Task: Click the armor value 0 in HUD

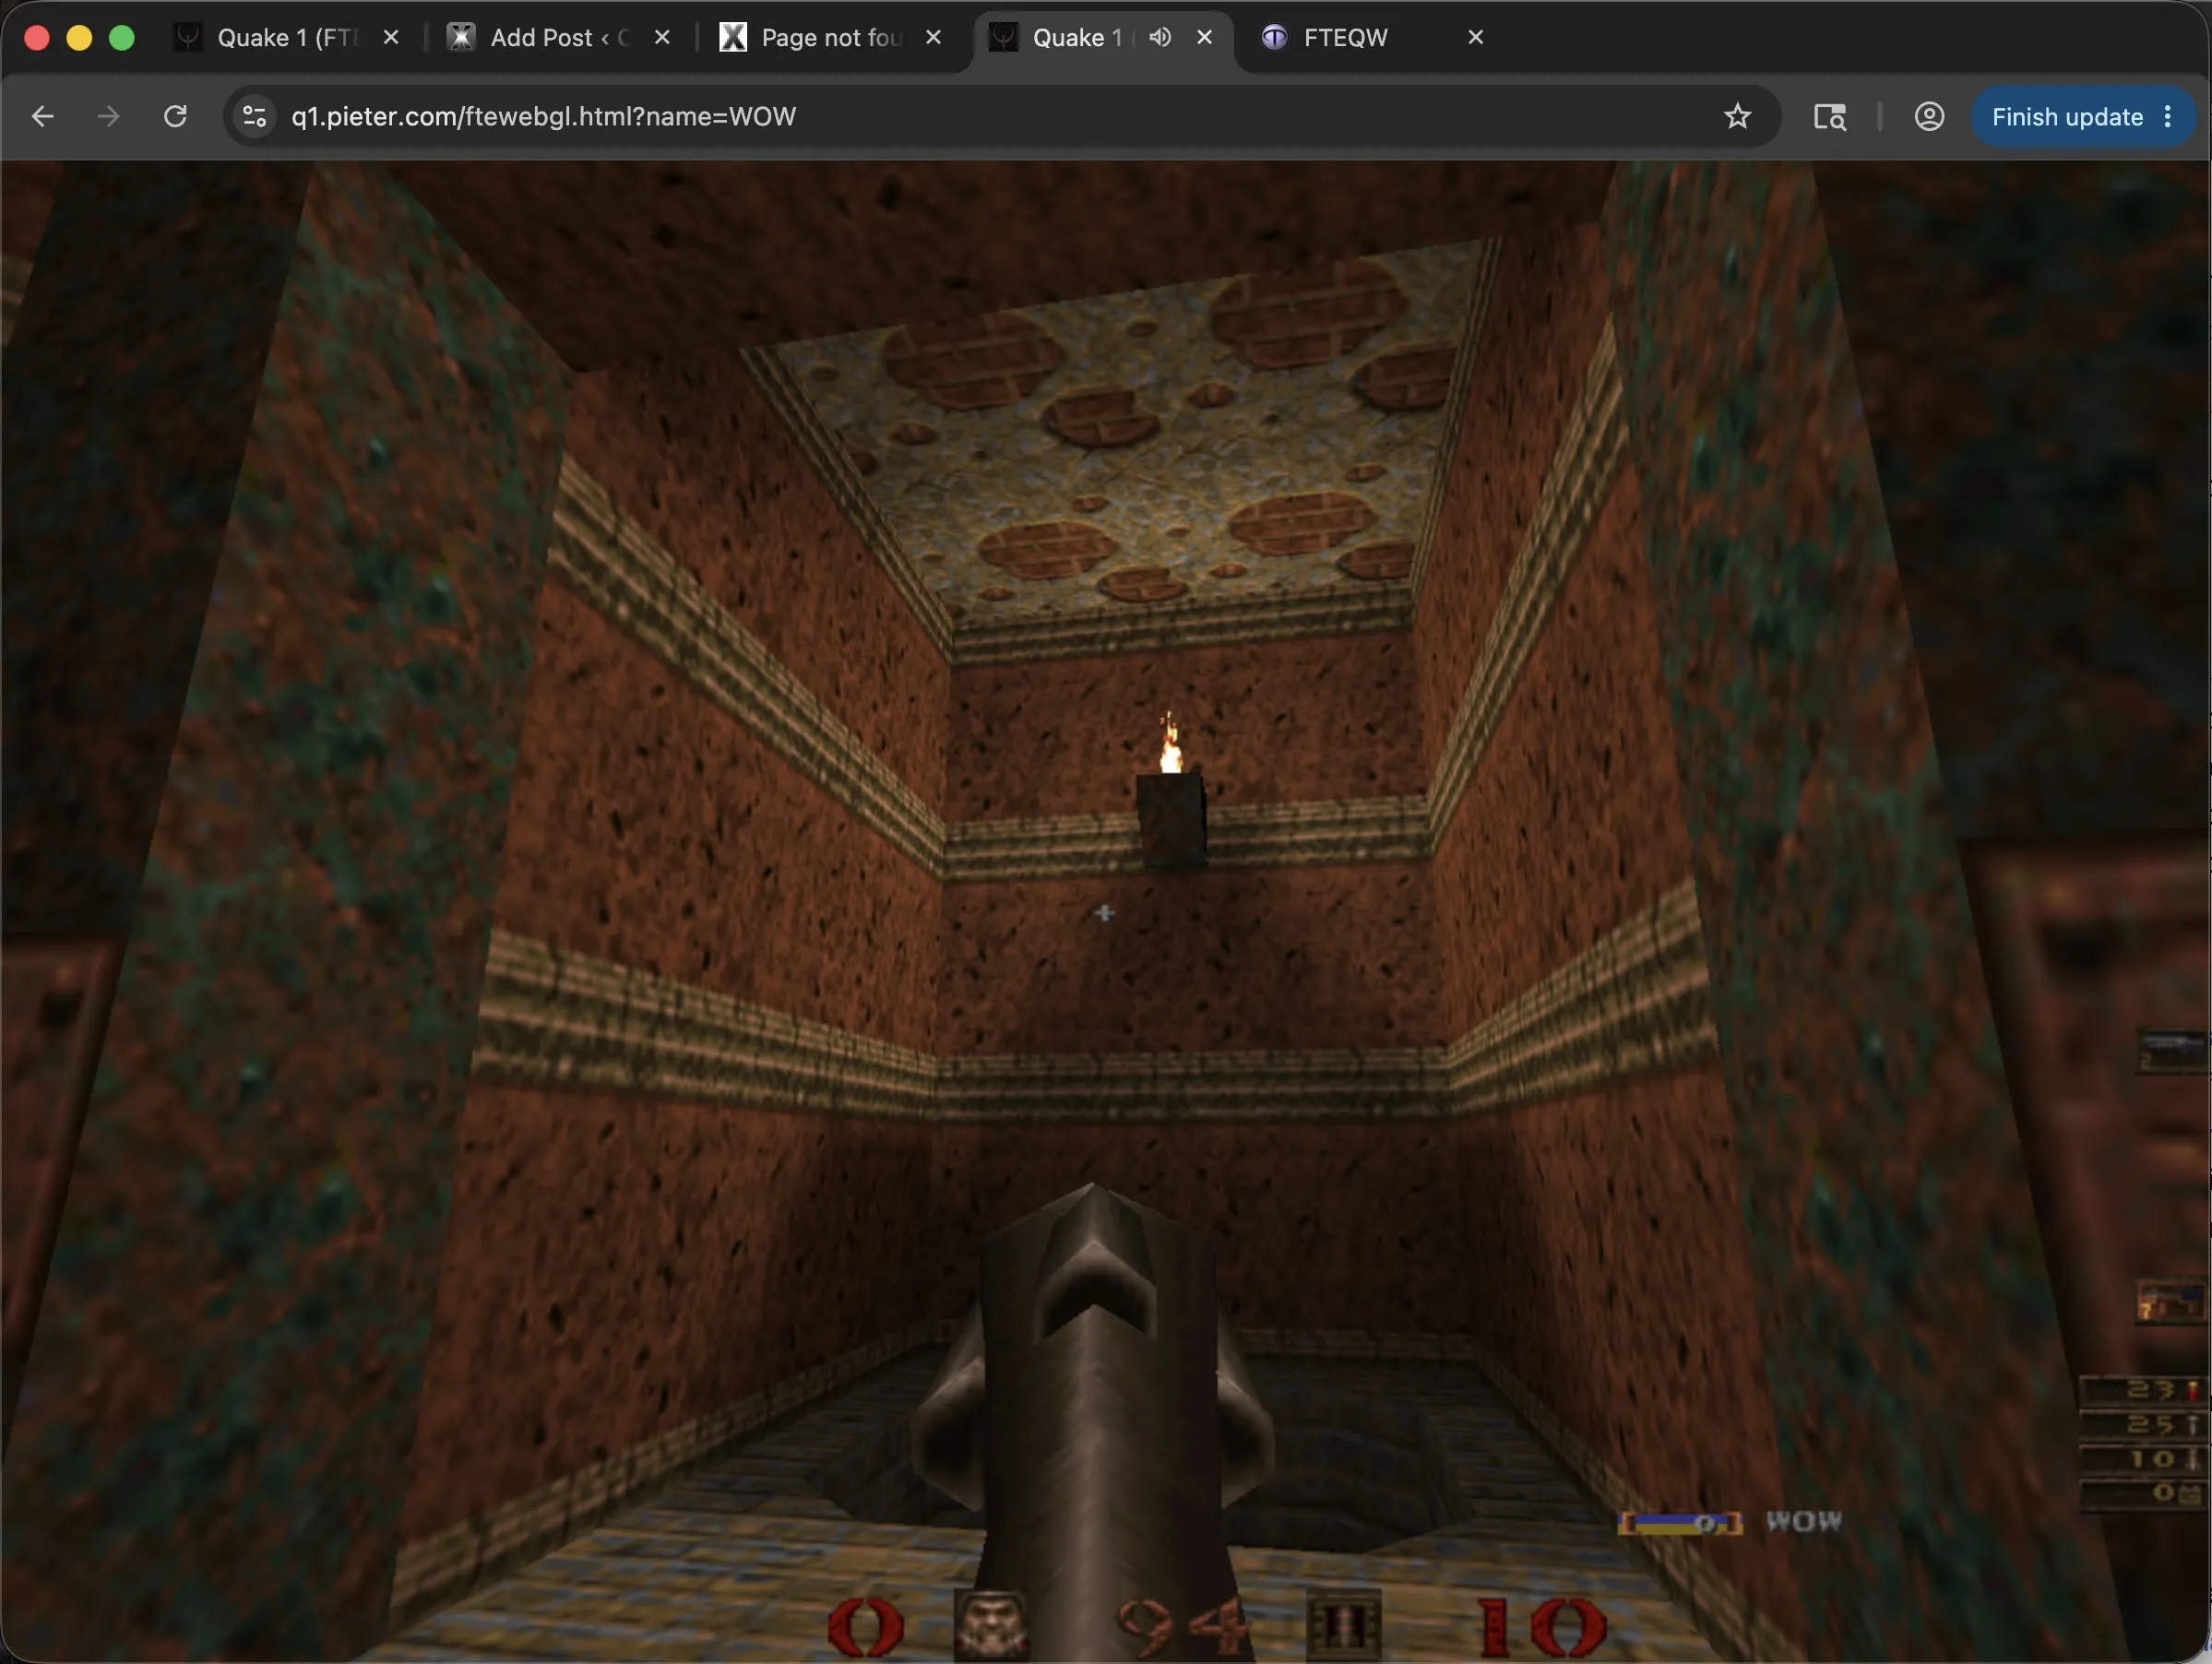Action: pyautogui.click(x=866, y=1627)
